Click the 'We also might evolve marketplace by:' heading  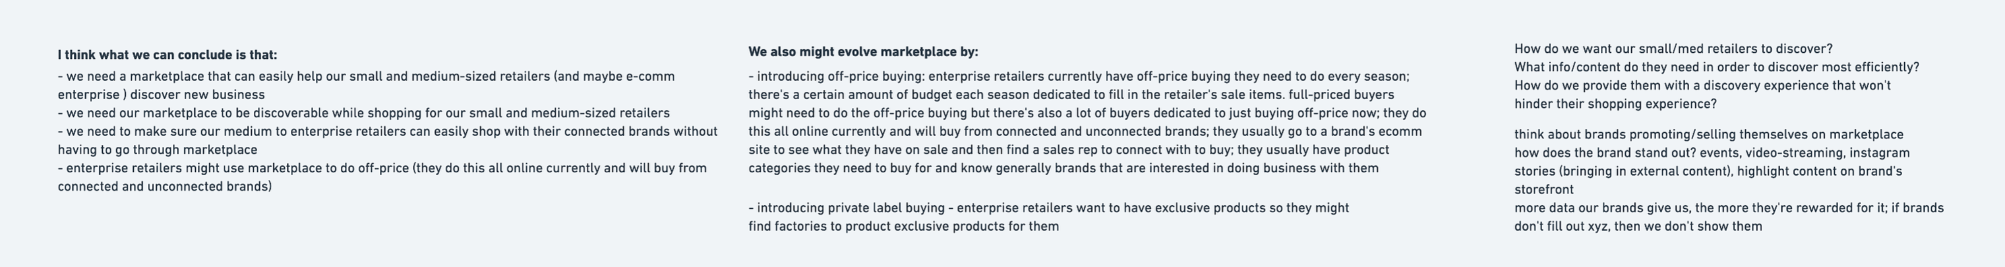coord(863,52)
